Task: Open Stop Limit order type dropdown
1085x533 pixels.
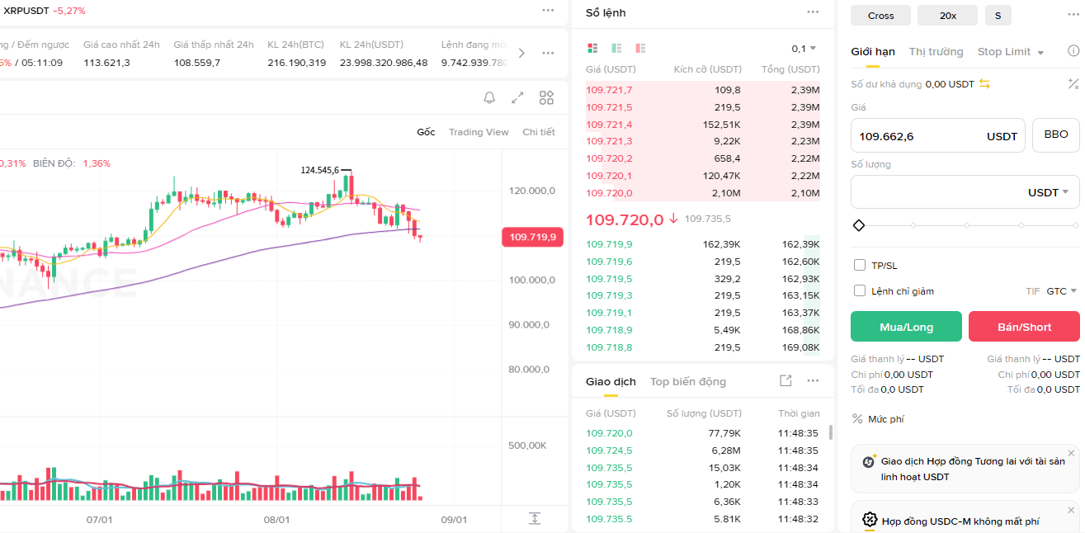Action: pyautogui.click(x=1011, y=52)
